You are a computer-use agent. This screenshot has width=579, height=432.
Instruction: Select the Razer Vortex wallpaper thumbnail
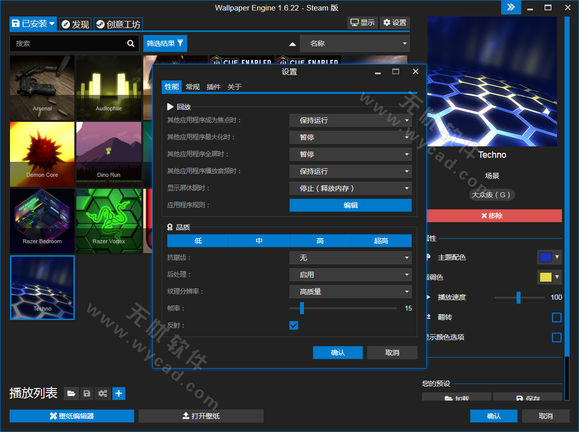(109, 221)
